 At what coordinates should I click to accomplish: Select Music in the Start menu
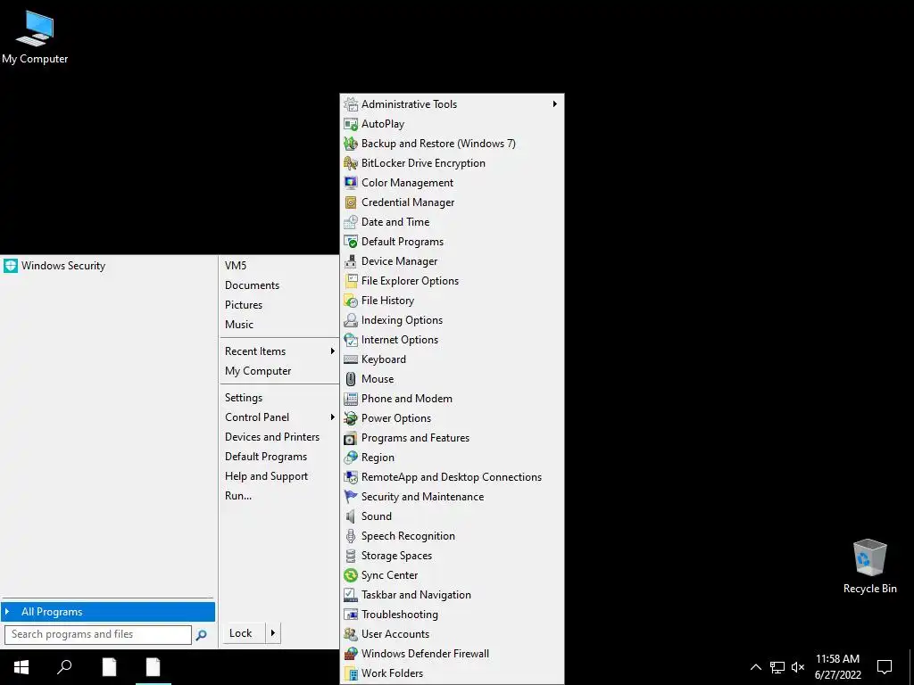239,325
